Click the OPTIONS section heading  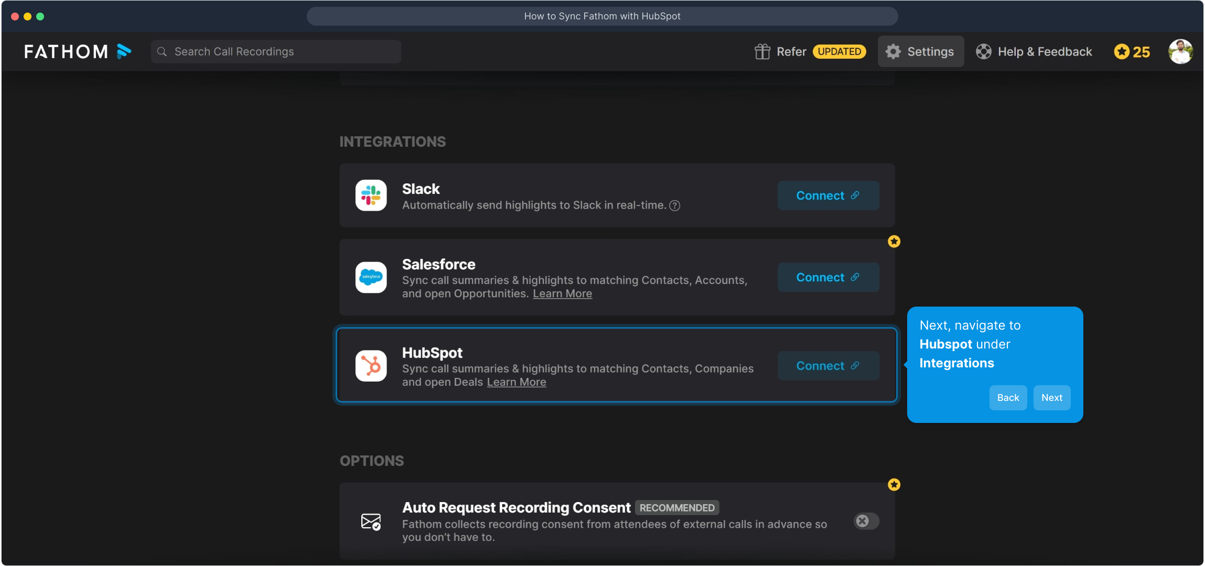click(372, 461)
